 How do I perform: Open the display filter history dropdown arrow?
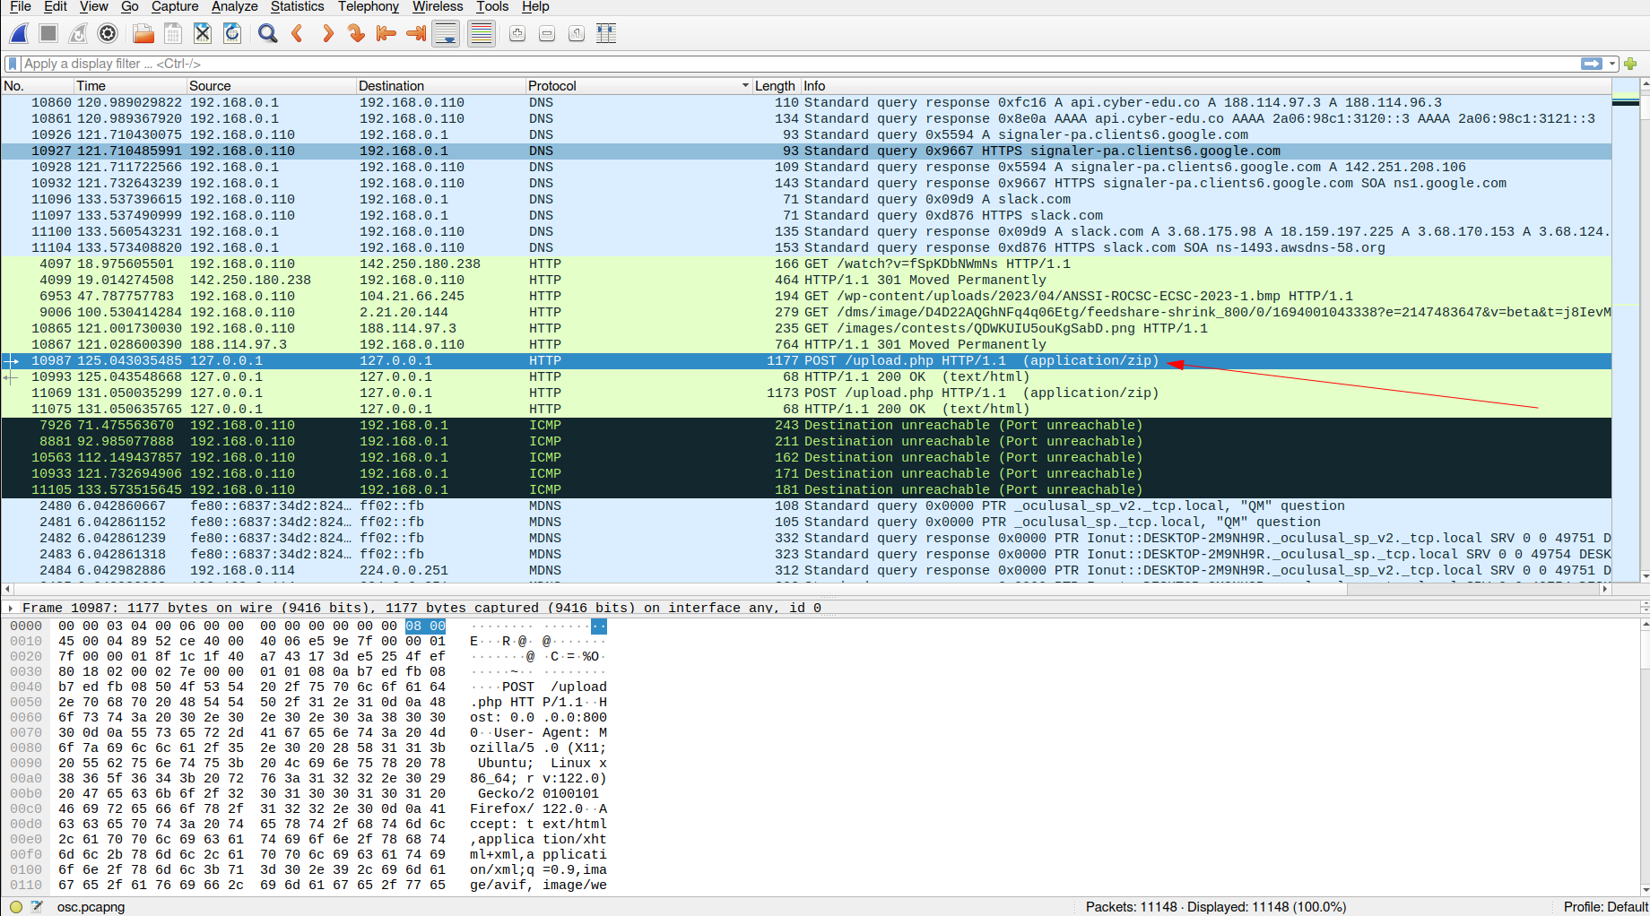[1612, 64]
